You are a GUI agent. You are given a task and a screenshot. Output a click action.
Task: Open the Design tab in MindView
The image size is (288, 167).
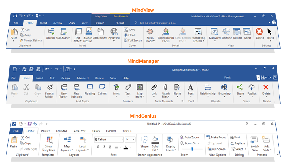pos(100,23)
